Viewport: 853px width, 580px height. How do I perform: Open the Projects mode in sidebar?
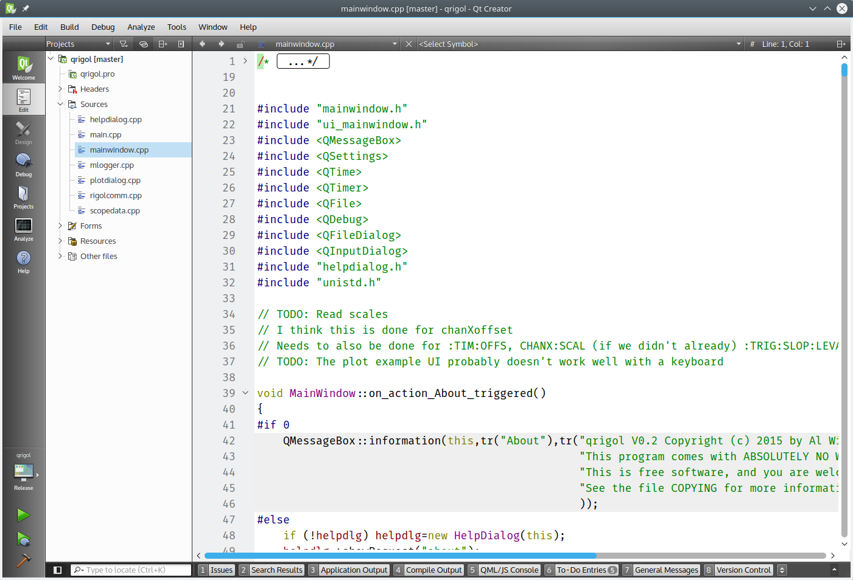pos(23,196)
